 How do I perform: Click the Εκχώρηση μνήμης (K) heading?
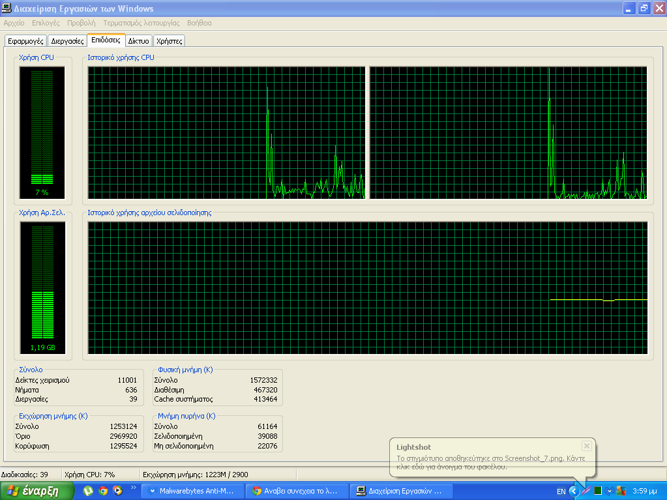pos(53,417)
